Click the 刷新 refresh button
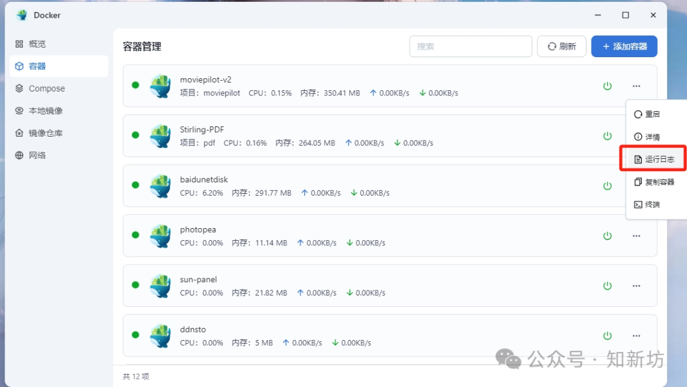This screenshot has width=687, height=387. tap(562, 46)
